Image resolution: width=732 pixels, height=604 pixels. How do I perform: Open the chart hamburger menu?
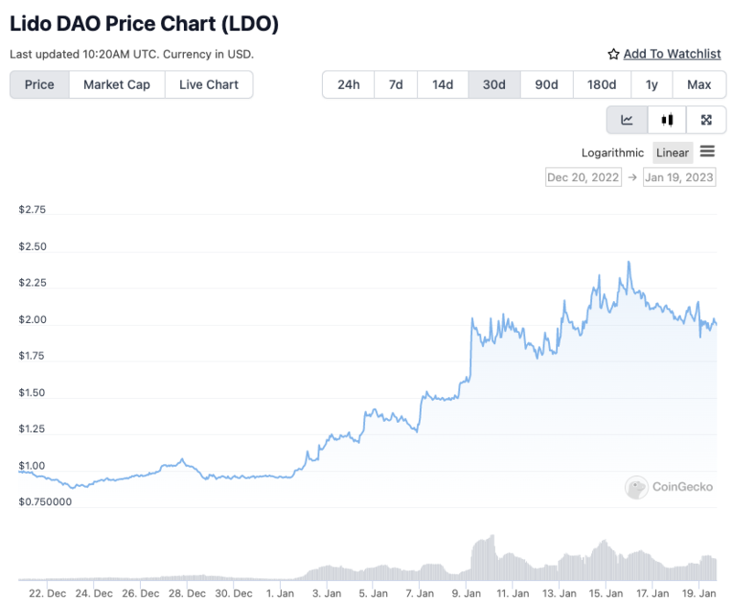(x=707, y=152)
